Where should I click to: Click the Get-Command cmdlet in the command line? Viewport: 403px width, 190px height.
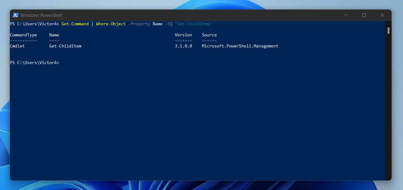[75, 24]
